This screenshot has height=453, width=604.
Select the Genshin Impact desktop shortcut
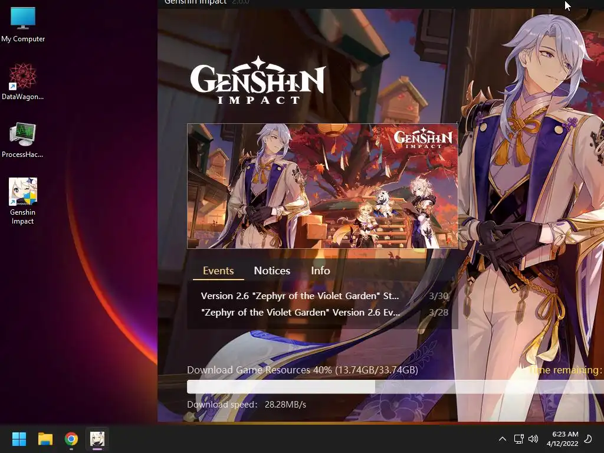[x=23, y=201]
